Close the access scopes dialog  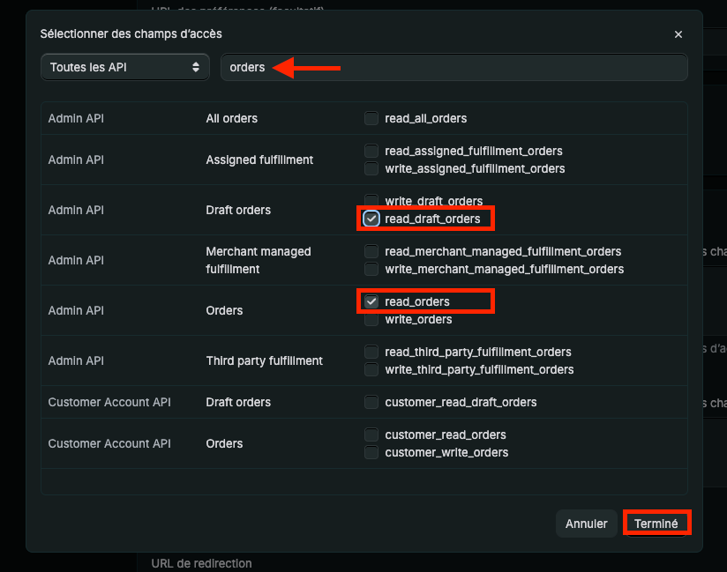[x=678, y=34]
